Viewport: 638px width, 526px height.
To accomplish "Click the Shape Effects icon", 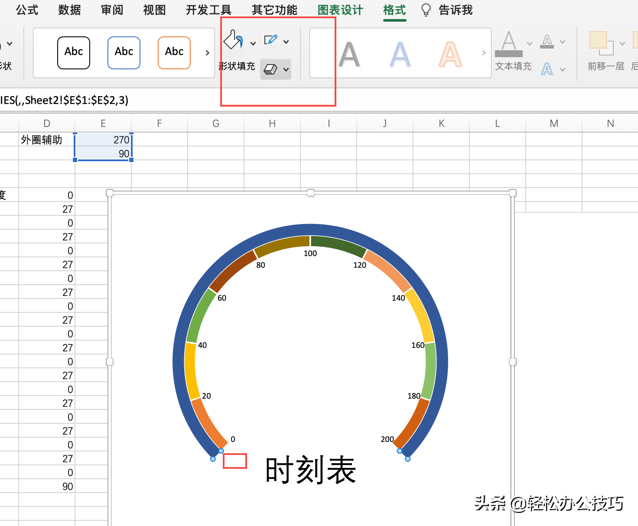I will 270,69.
